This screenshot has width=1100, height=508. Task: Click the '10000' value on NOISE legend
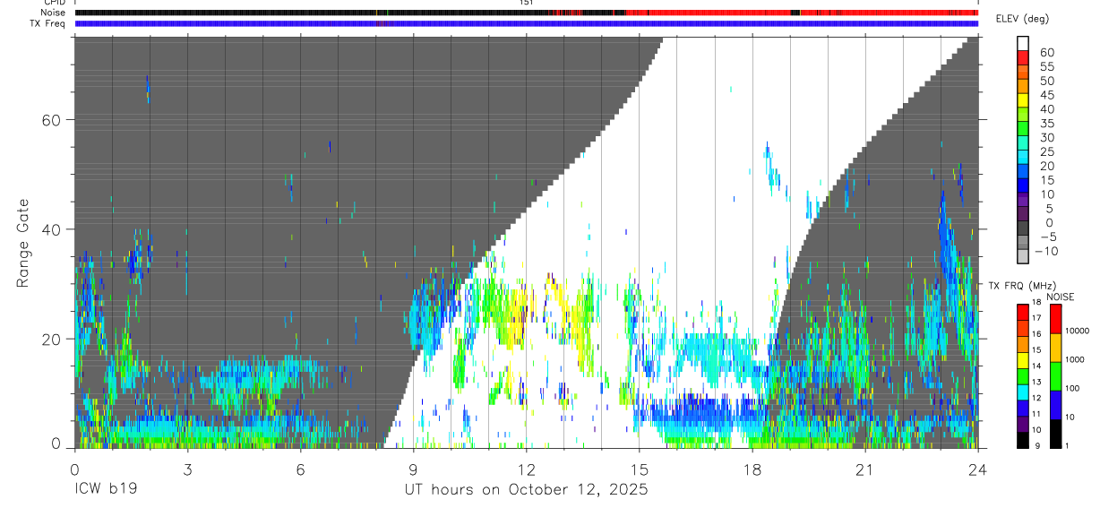tap(1078, 331)
